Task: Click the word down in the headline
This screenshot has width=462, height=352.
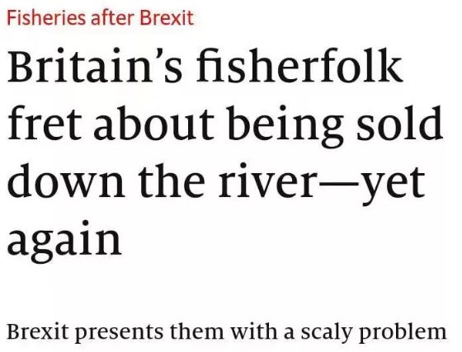Action: [66, 180]
